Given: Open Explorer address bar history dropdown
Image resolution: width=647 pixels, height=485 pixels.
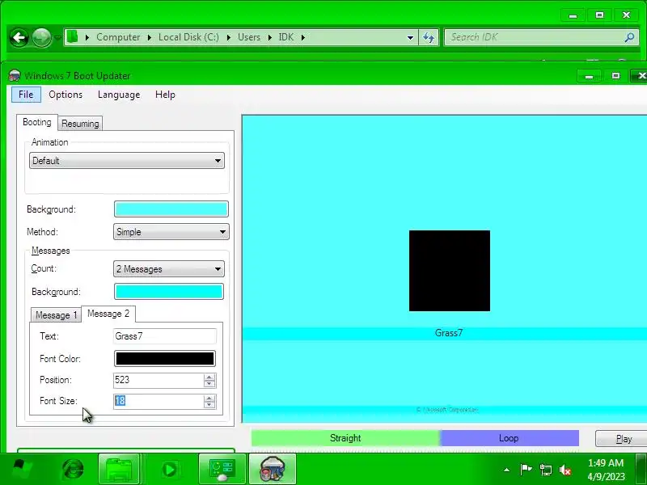Looking at the screenshot, I should (410, 37).
